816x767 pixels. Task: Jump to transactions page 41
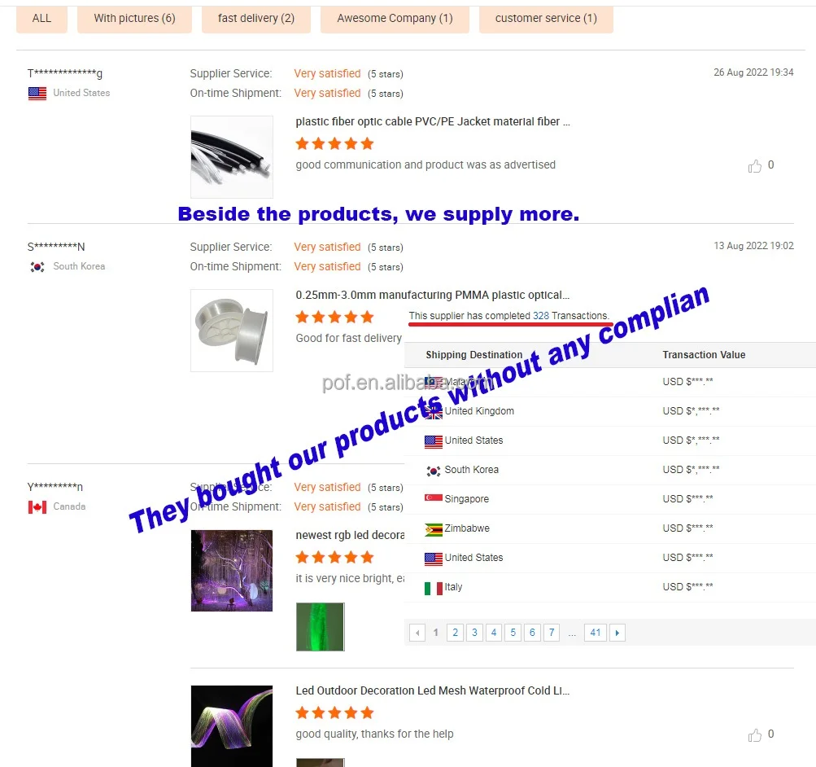596,633
